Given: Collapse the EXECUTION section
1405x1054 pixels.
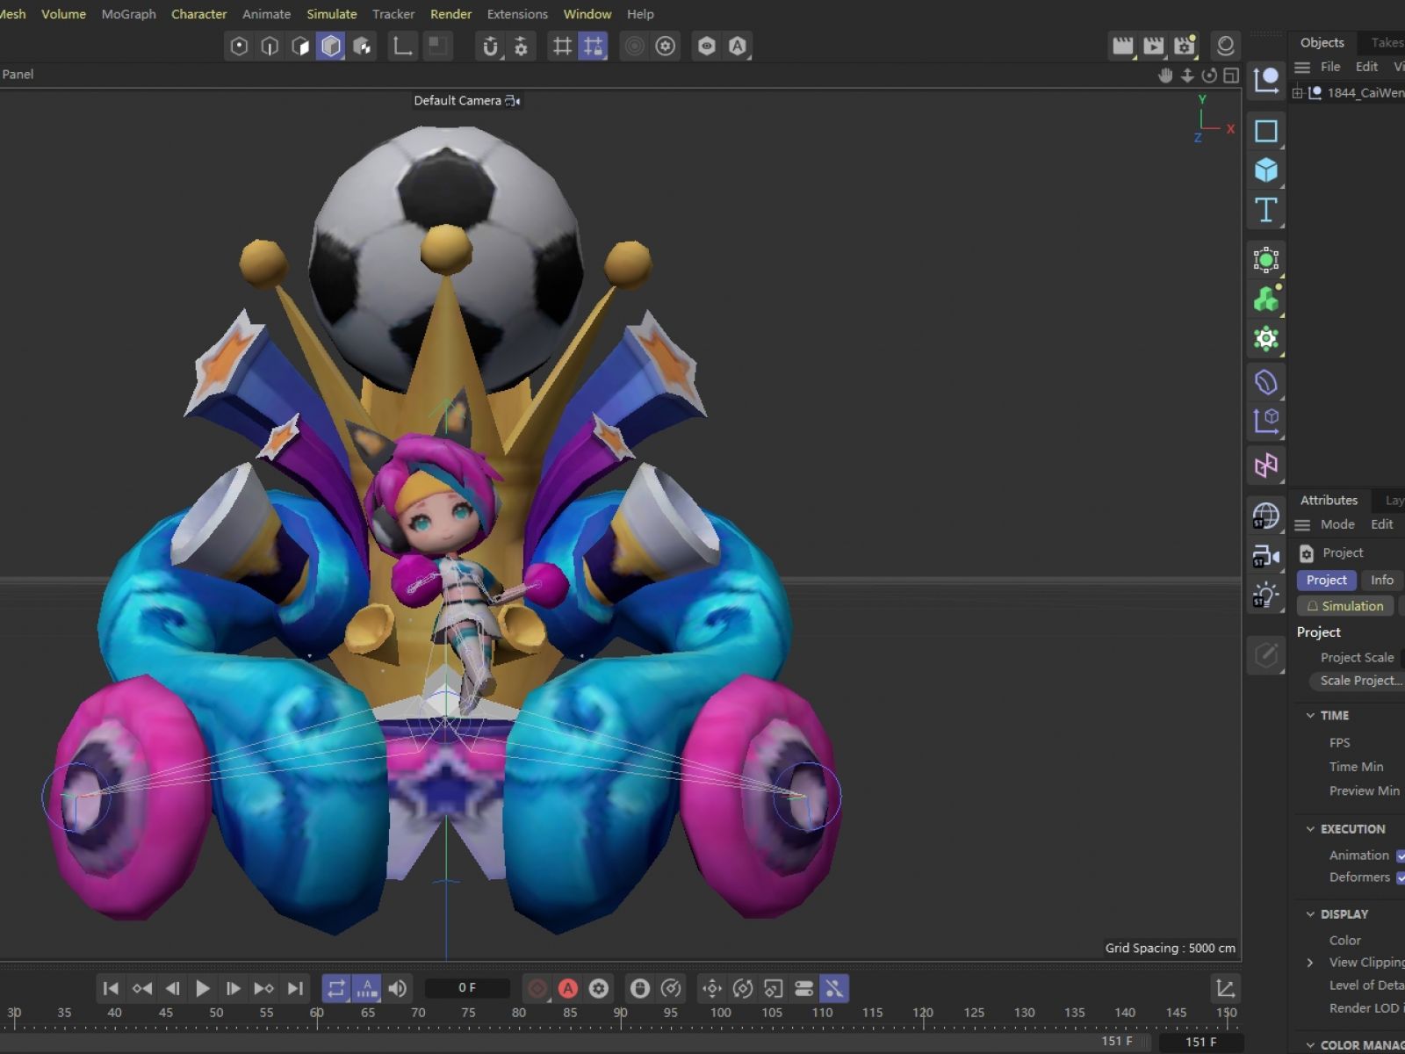Looking at the screenshot, I should click(x=1310, y=829).
